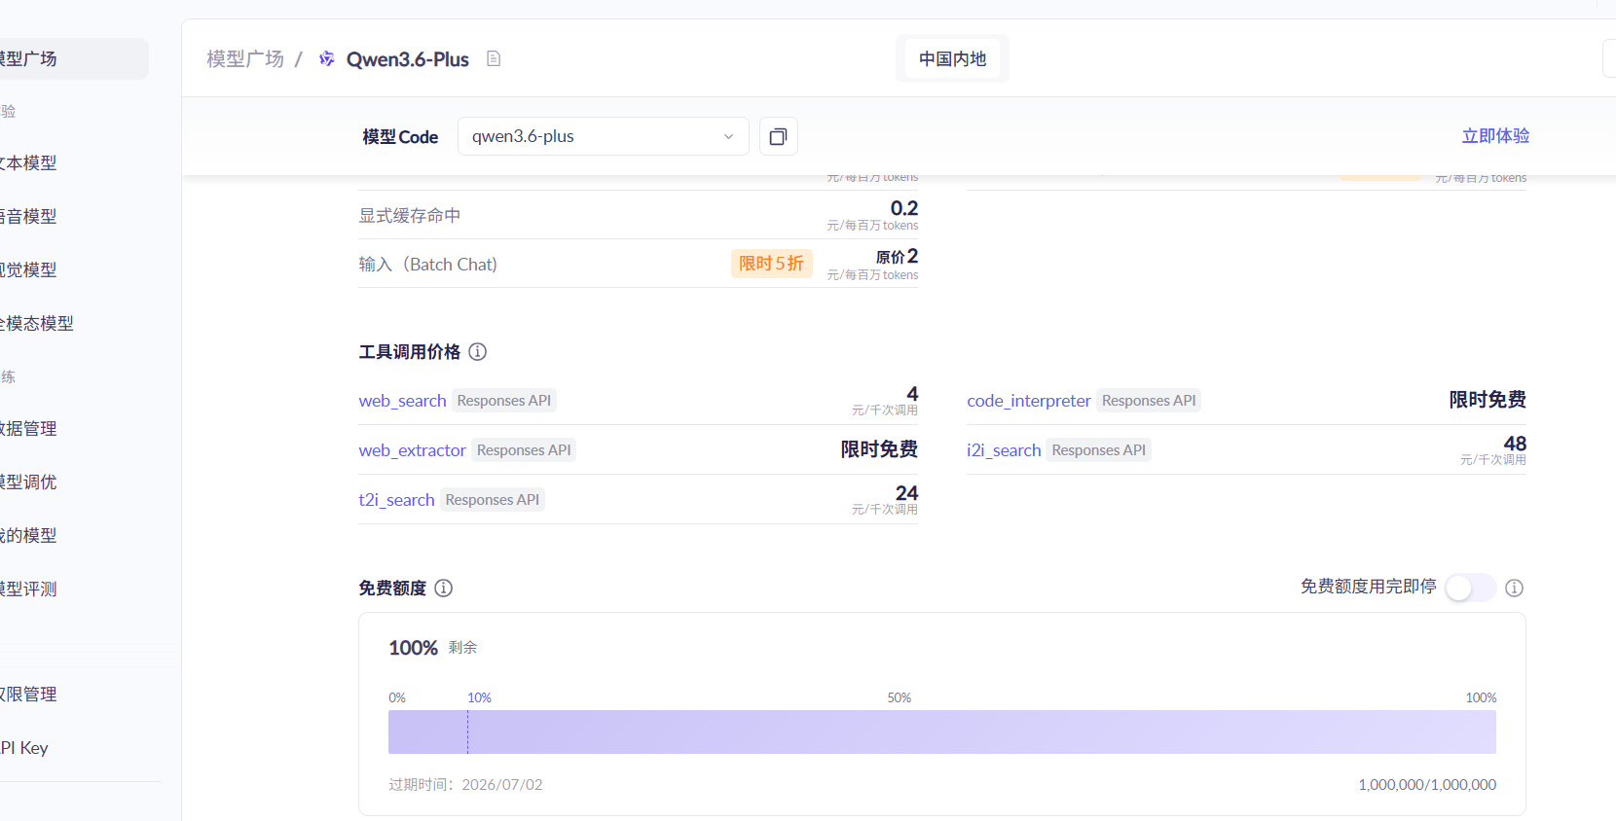This screenshot has height=821, width=1616.
Task: Open API Key in the sidebar
Action: (x=24, y=748)
